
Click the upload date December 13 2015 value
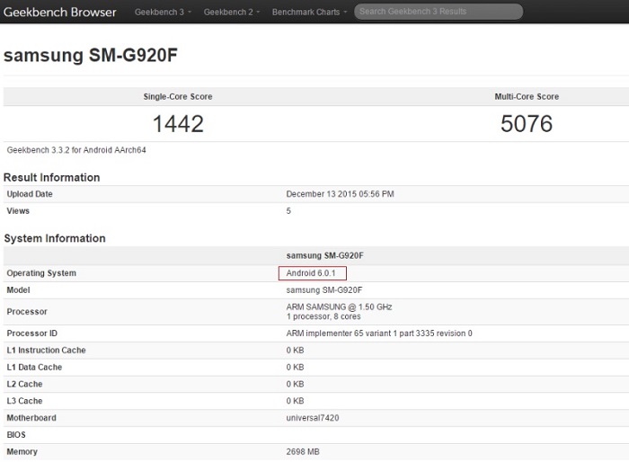coord(340,194)
